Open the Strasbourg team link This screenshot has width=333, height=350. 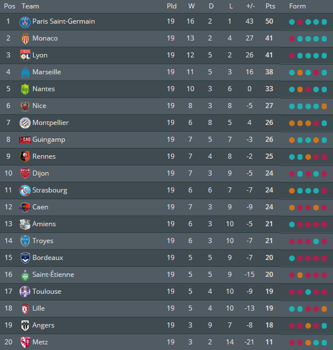click(50, 190)
